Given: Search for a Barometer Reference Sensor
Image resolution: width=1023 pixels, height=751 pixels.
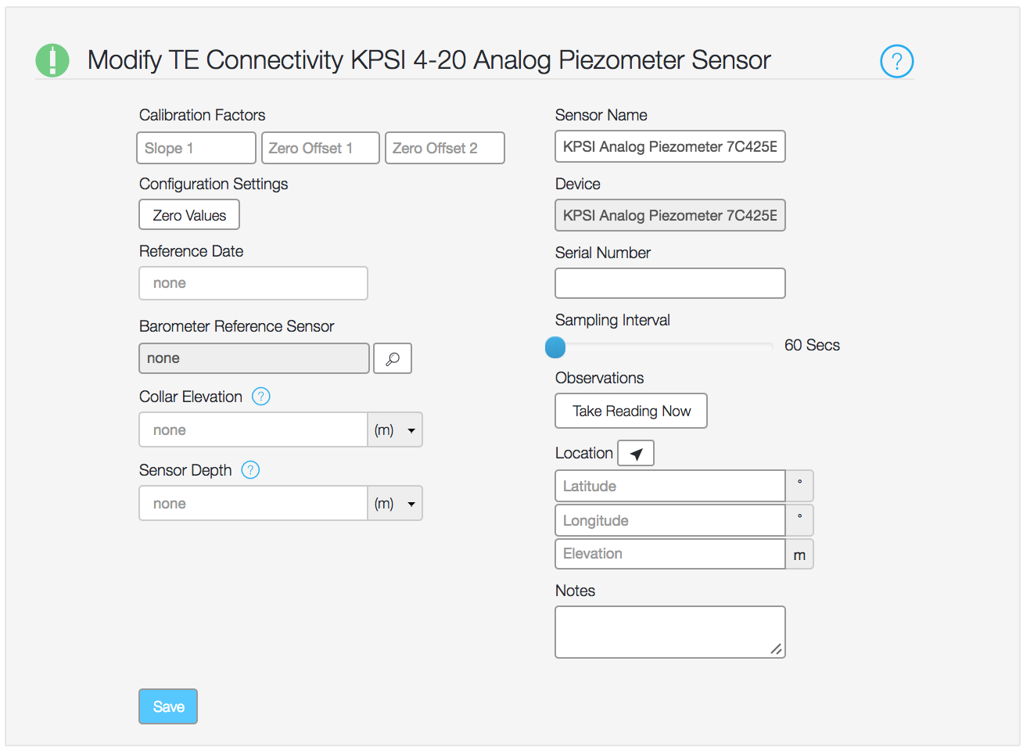Looking at the screenshot, I should 392,358.
